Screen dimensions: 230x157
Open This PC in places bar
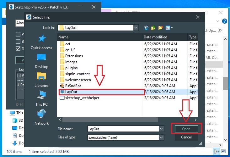pos(41,98)
